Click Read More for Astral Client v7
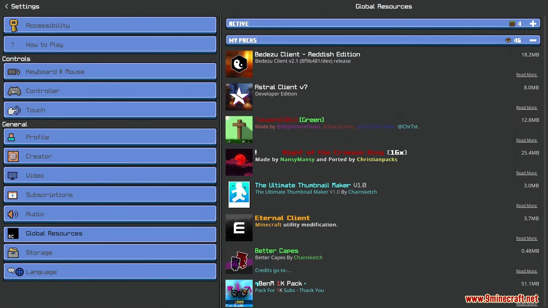Viewport: 548px width, 308px height. point(526,108)
